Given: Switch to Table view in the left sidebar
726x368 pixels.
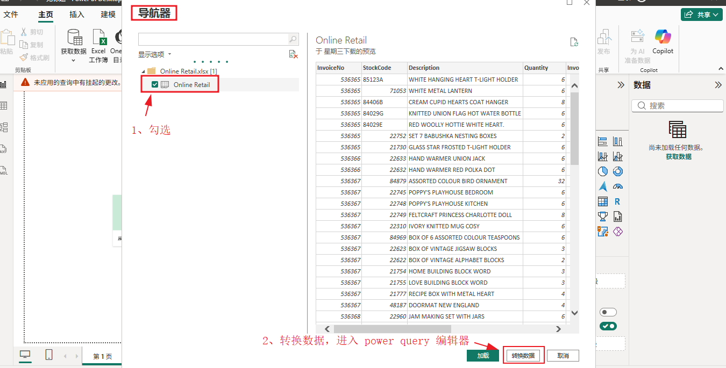Looking at the screenshot, I should [3, 106].
